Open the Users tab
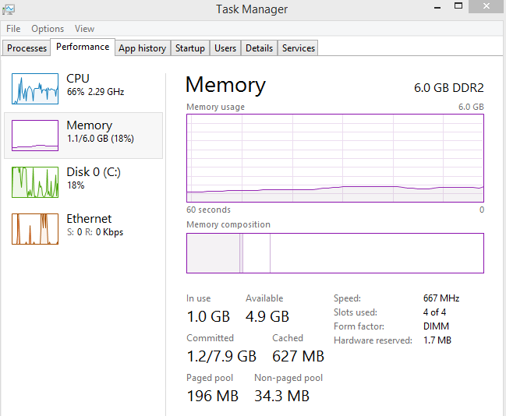 point(225,48)
